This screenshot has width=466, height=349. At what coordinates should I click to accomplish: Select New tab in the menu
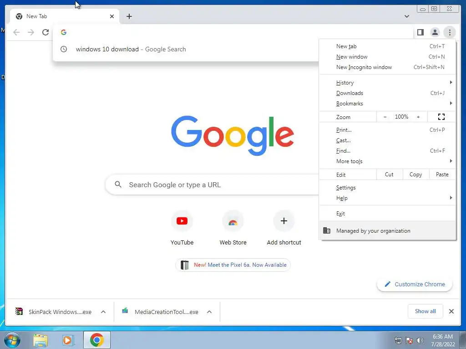click(388, 46)
